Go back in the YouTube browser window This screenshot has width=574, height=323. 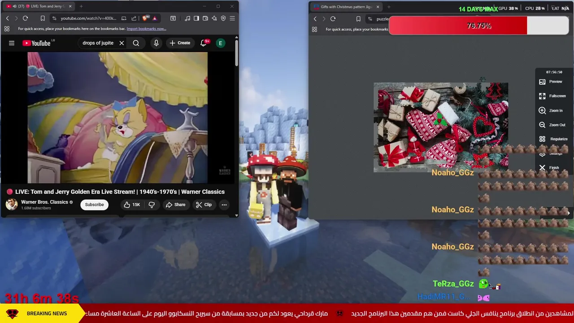coord(7,18)
